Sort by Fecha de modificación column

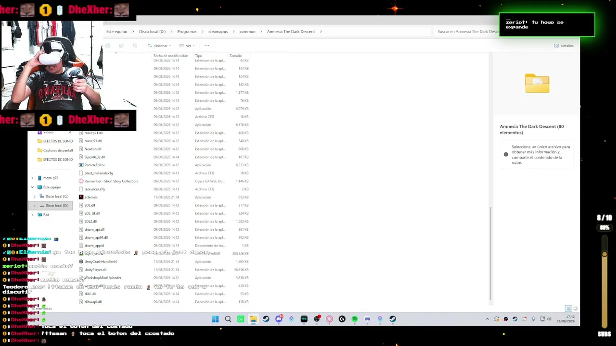click(x=171, y=56)
